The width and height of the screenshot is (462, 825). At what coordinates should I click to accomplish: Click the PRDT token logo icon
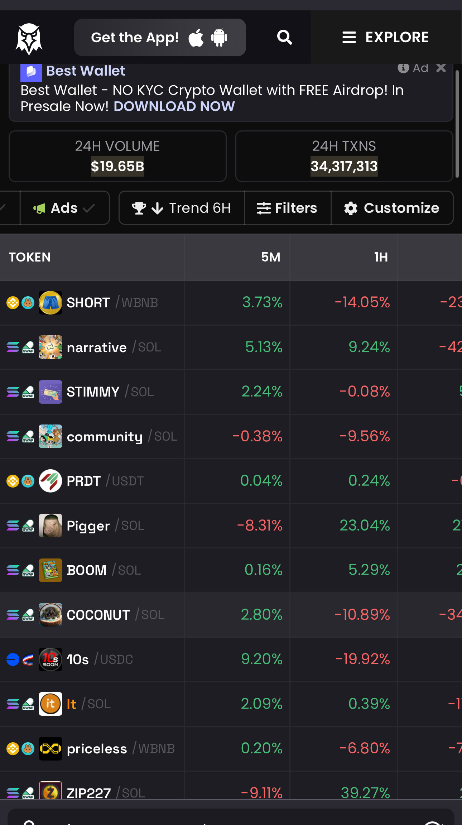tap(50, 481)
